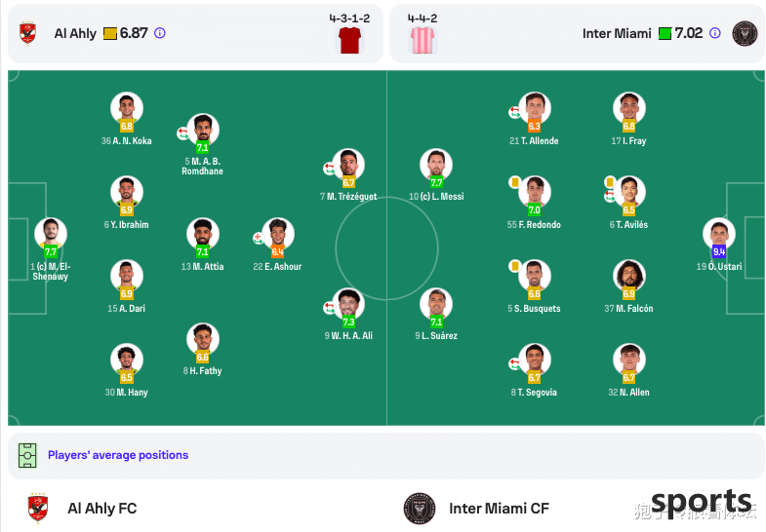
Task: Click W. H. A. Ali's 7.3 rating badge
Action: [x=348, y=322]
